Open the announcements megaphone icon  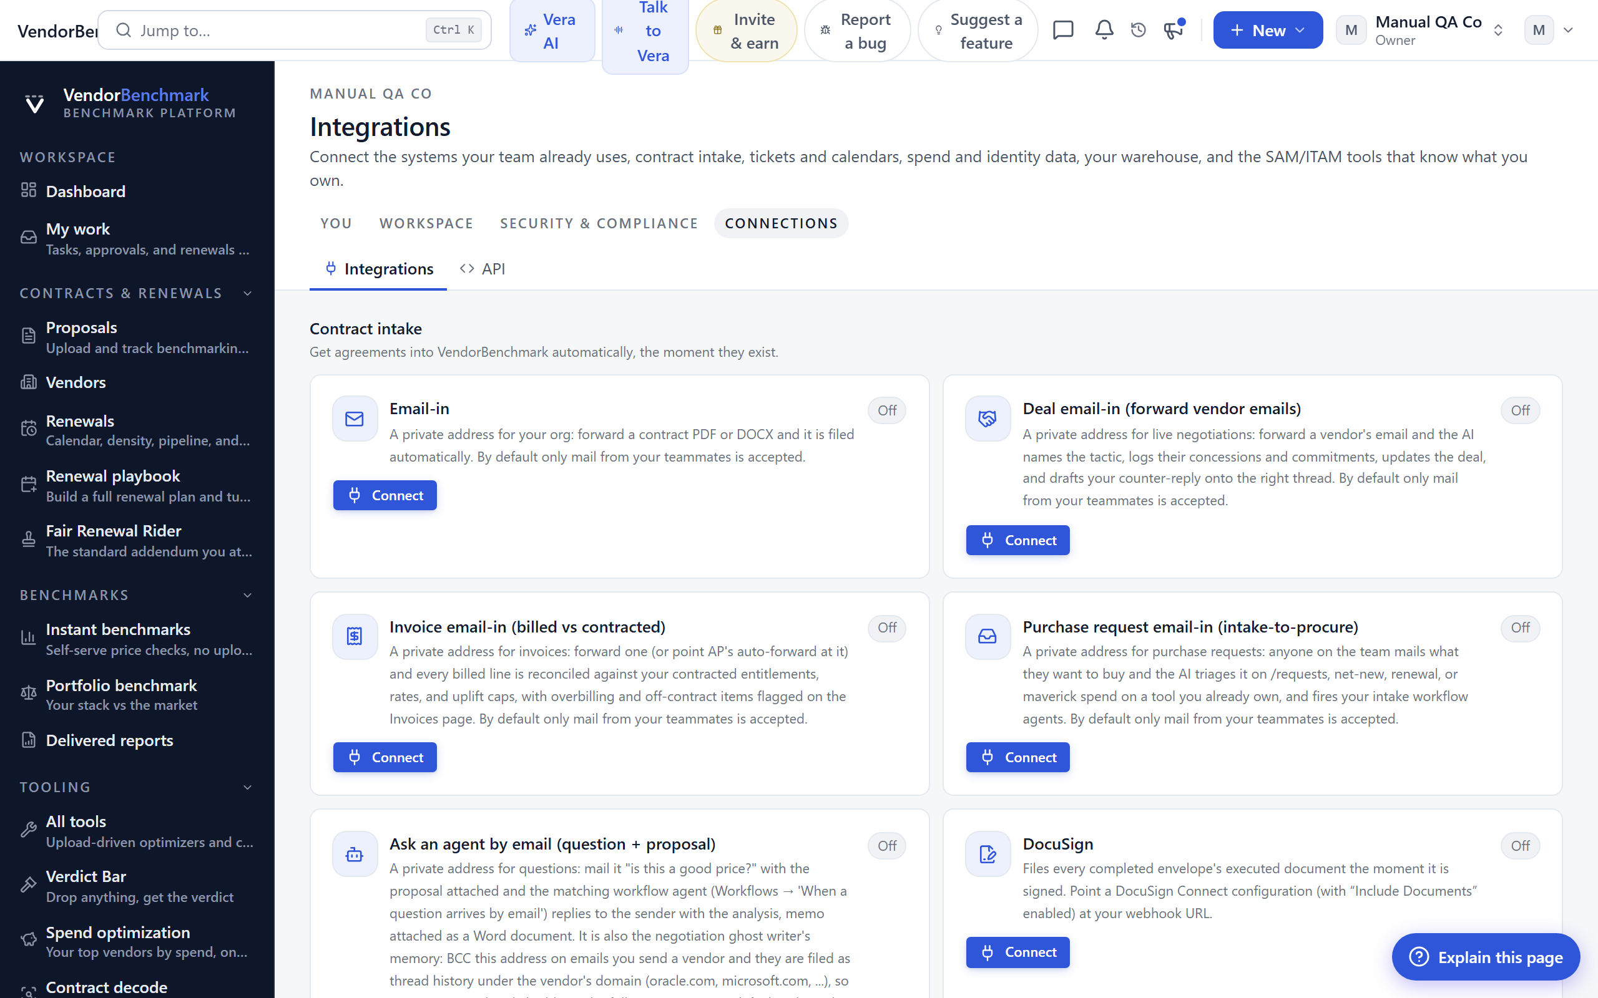coord(1174,30)
